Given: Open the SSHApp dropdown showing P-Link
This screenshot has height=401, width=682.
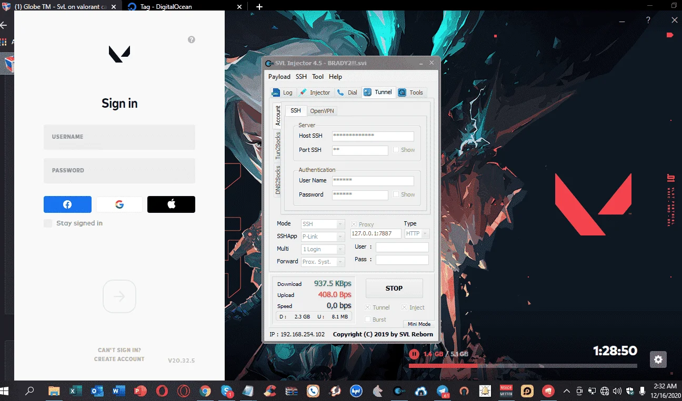Looking at the screenshot, I should click(323, 237).
